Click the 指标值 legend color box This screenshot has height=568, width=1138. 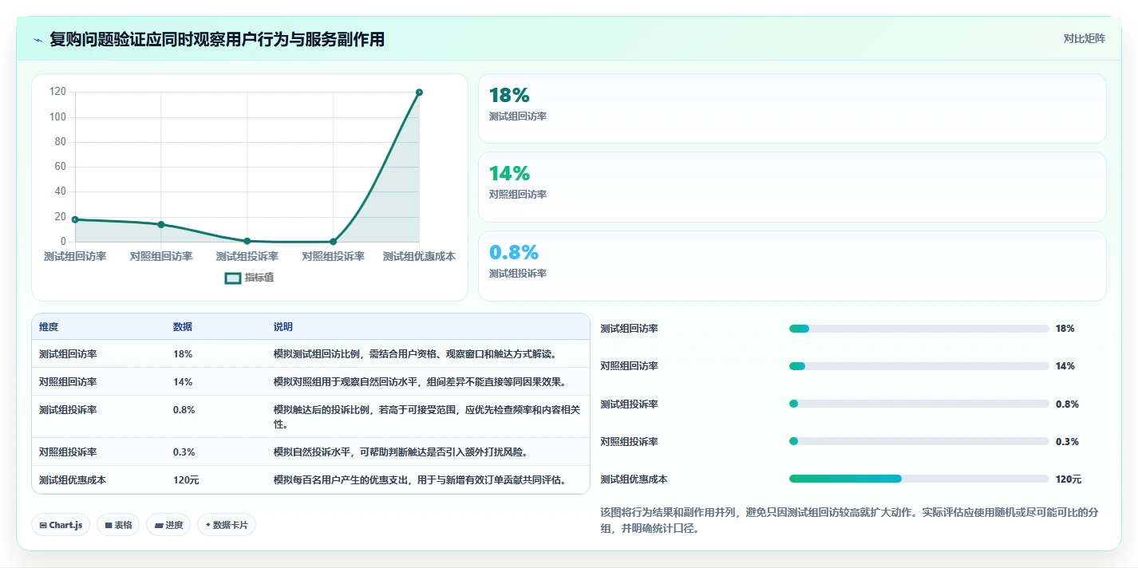[233, 278]
